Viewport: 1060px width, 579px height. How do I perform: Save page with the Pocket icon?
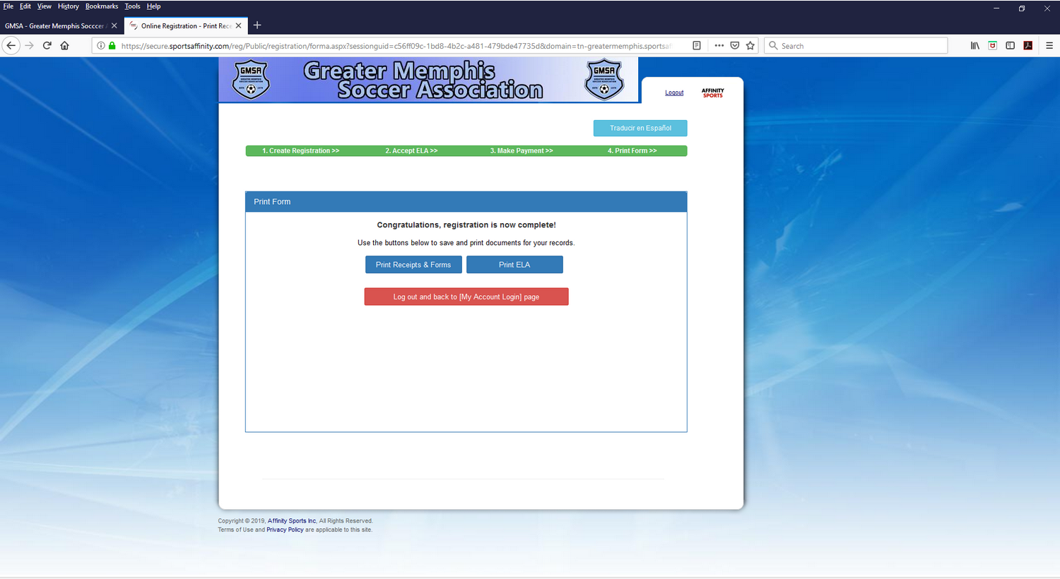click(x=735, y=46)
